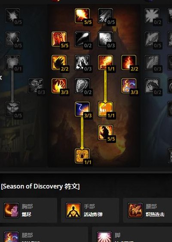
Task: Open the 胸部 燃尽 chest rune
Action: (x=28, y=210)
